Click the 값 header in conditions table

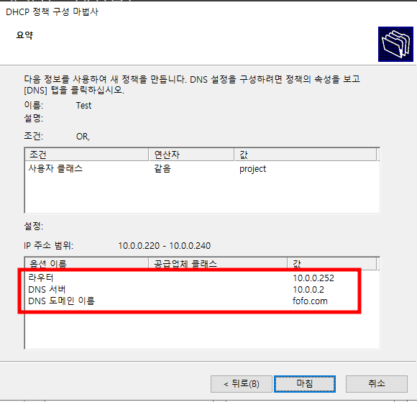coord(306,155)
